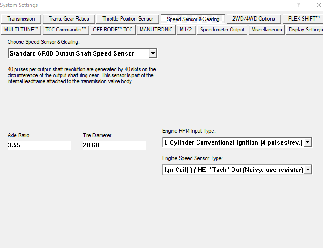
Task: Go to the Miscellaneous tab
Action: 267,30
